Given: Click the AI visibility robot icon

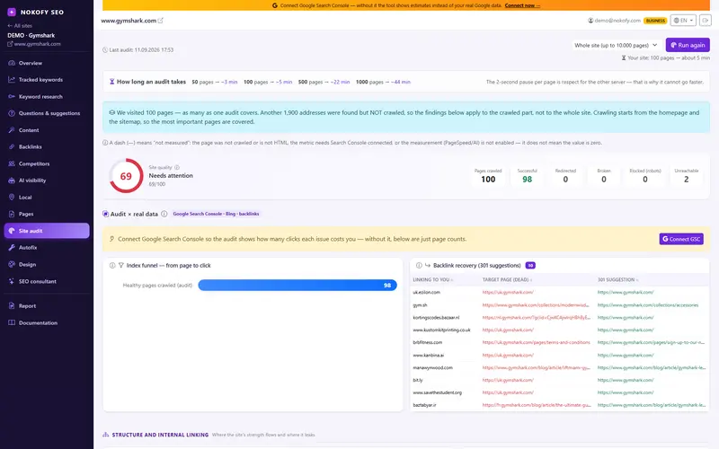Looking at the screenshot, I should (12, 180).
